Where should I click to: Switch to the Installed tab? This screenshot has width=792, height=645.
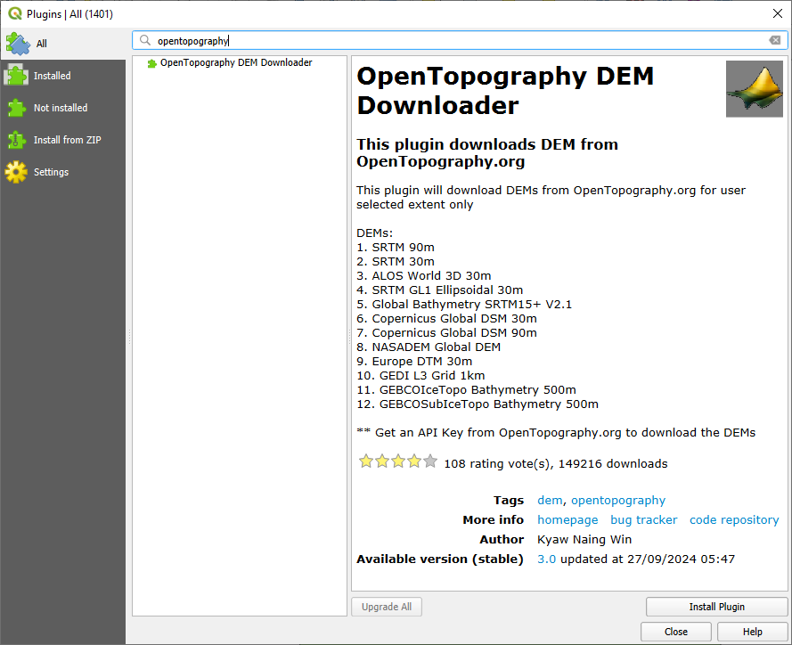[52, 76]
